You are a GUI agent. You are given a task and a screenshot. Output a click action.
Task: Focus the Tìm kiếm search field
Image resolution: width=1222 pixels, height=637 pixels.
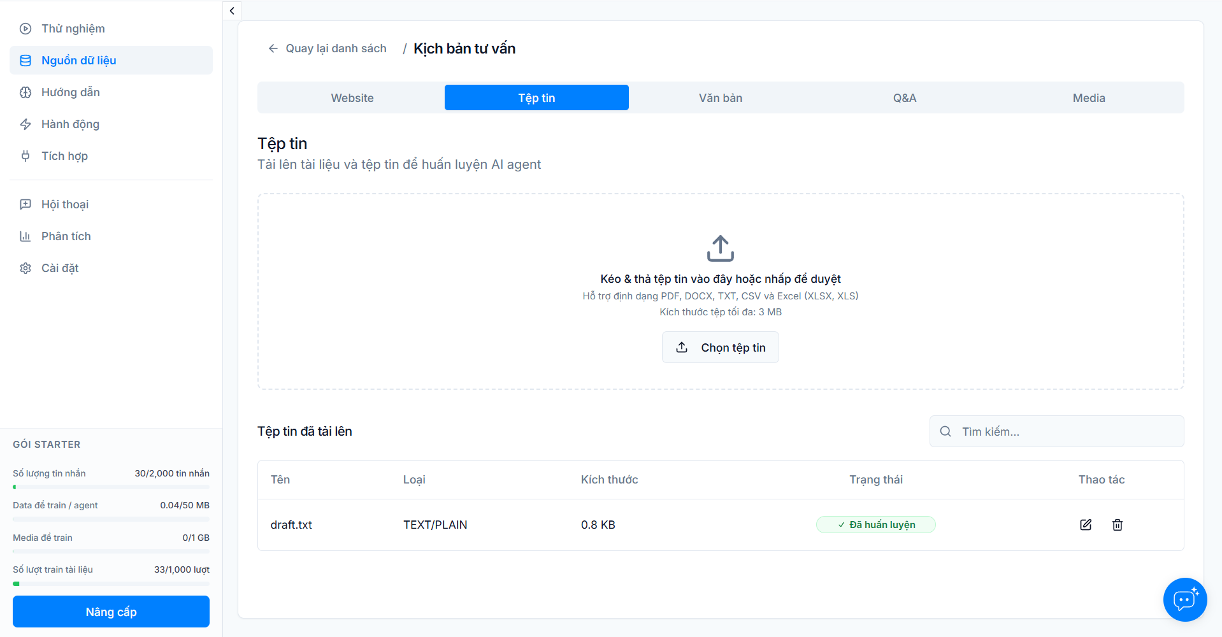click(1057, 431)
